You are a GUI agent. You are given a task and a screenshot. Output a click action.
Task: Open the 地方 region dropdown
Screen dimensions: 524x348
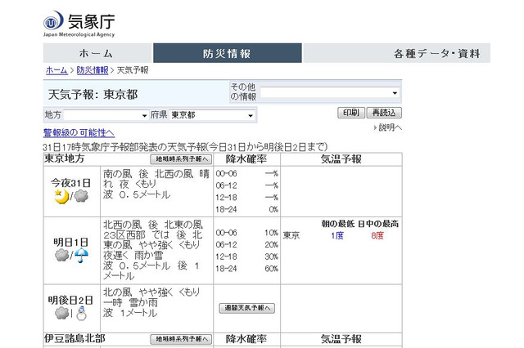[106, 115]
